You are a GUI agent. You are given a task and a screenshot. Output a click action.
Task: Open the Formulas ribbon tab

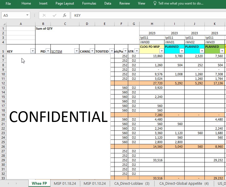pyautogui.click(x=89, y=3)
